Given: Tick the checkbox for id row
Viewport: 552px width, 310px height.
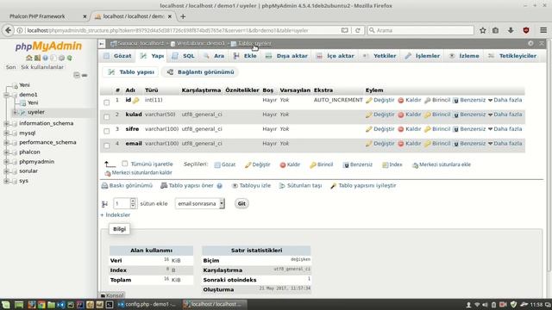Looking at the screenshot, I should point(107,102).
